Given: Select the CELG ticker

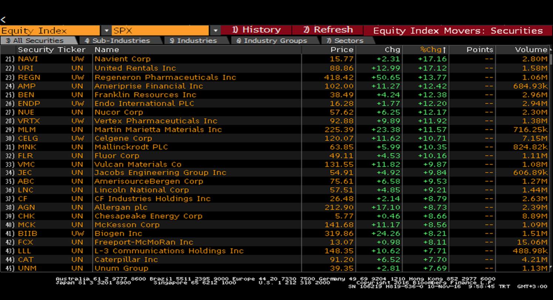Looking at the screenshot, I should 28,138.
